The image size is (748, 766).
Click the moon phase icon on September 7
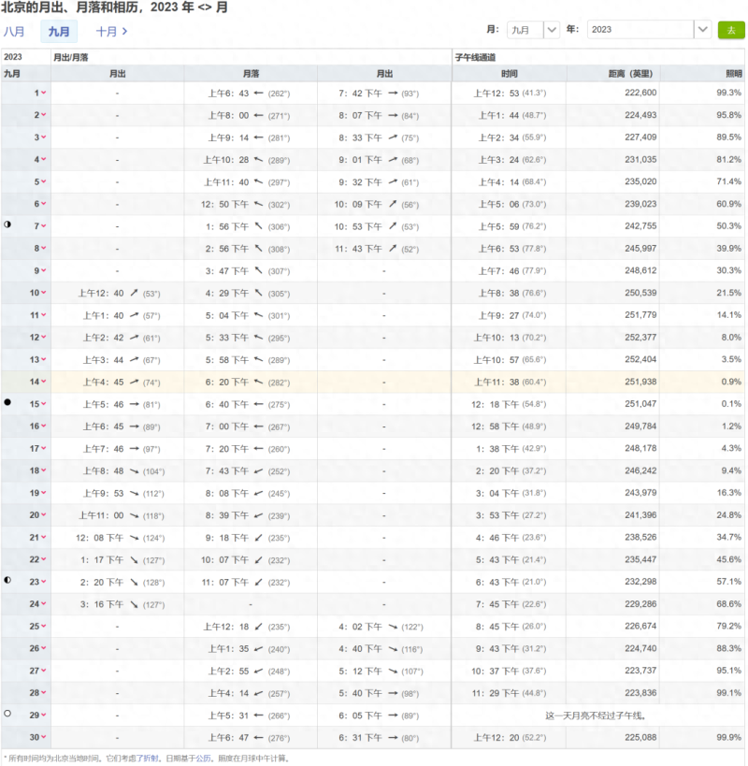(8, 225)
